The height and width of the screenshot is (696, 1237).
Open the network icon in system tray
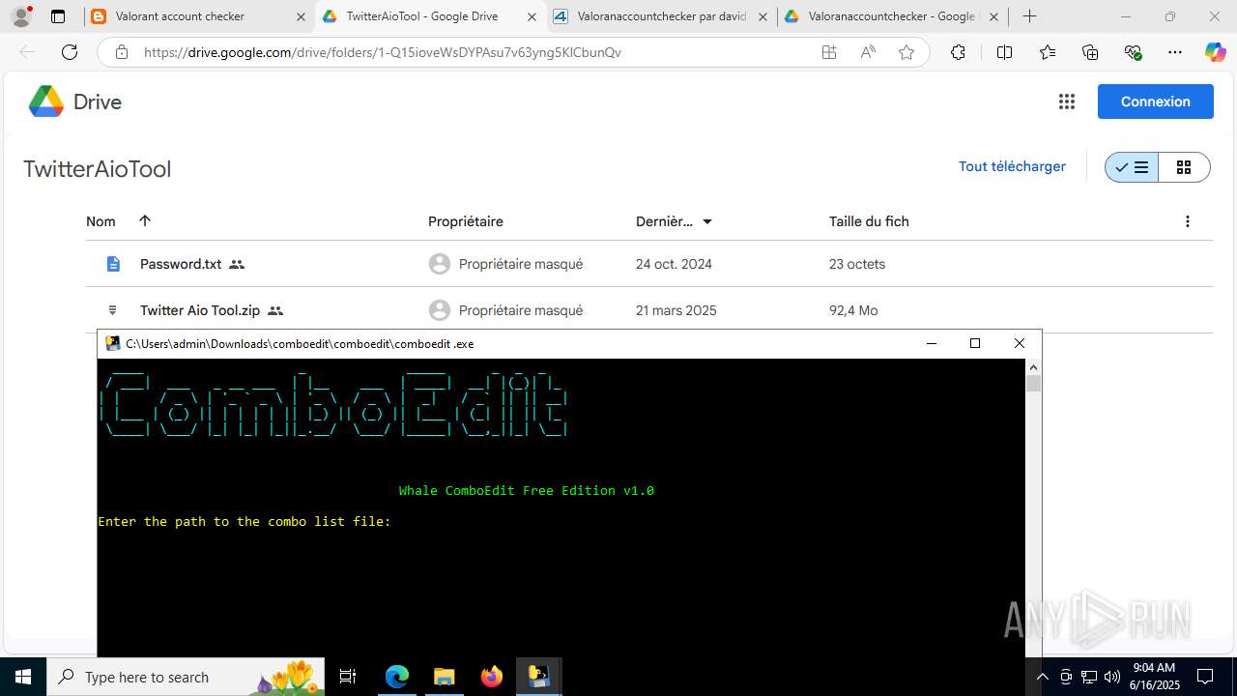tap(1089, 677)
